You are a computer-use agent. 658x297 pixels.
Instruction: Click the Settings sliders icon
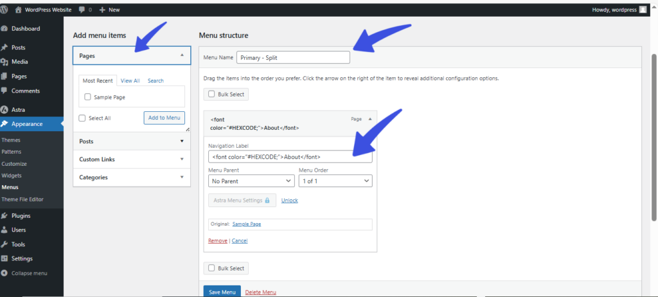pyautogui.click(x=4, y=259)
